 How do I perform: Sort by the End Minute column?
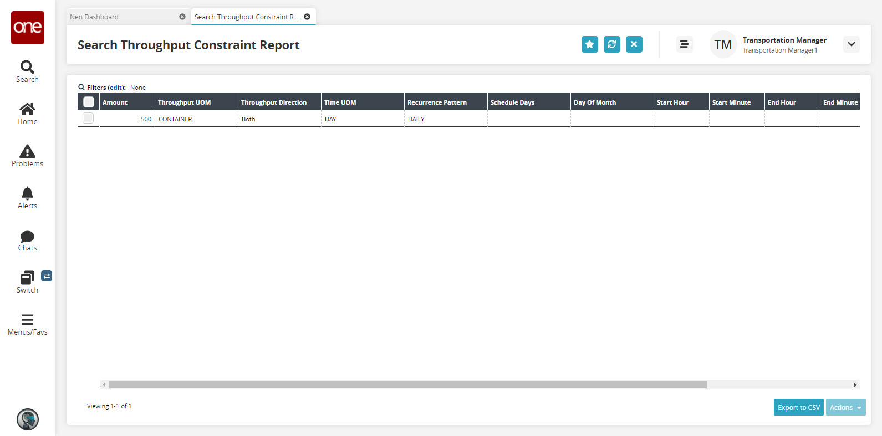coord(840,102)
